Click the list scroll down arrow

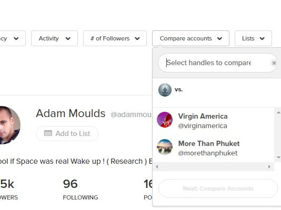point(278,157)
